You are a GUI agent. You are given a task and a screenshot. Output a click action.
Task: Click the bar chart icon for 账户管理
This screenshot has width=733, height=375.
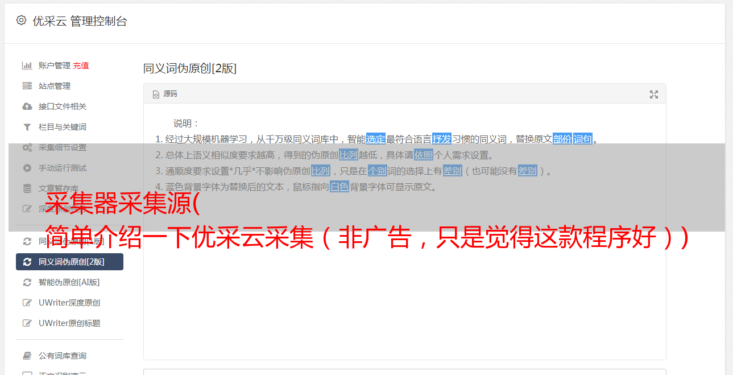click(27, 65)
